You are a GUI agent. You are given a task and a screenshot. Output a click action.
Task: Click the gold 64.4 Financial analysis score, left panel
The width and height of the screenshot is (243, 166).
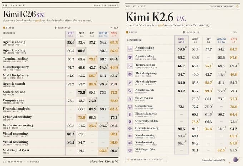114,109
